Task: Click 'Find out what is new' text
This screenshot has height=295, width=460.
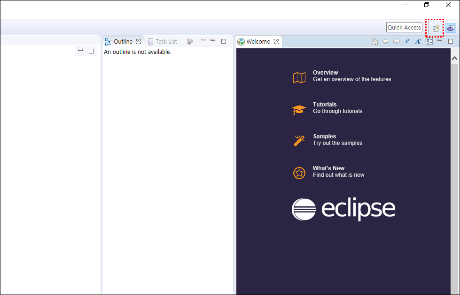Action: pyautogui.click(x=339, y=175)
